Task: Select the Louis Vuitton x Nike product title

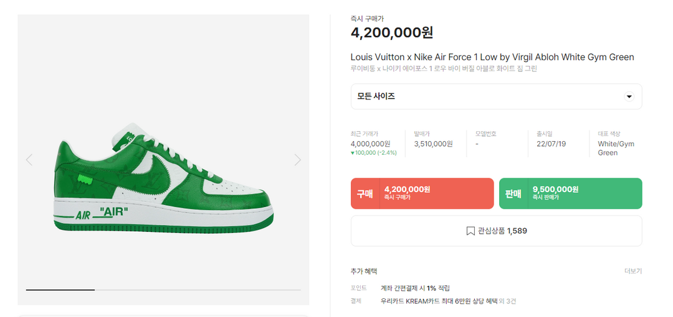Action: [x=492, y=57]
